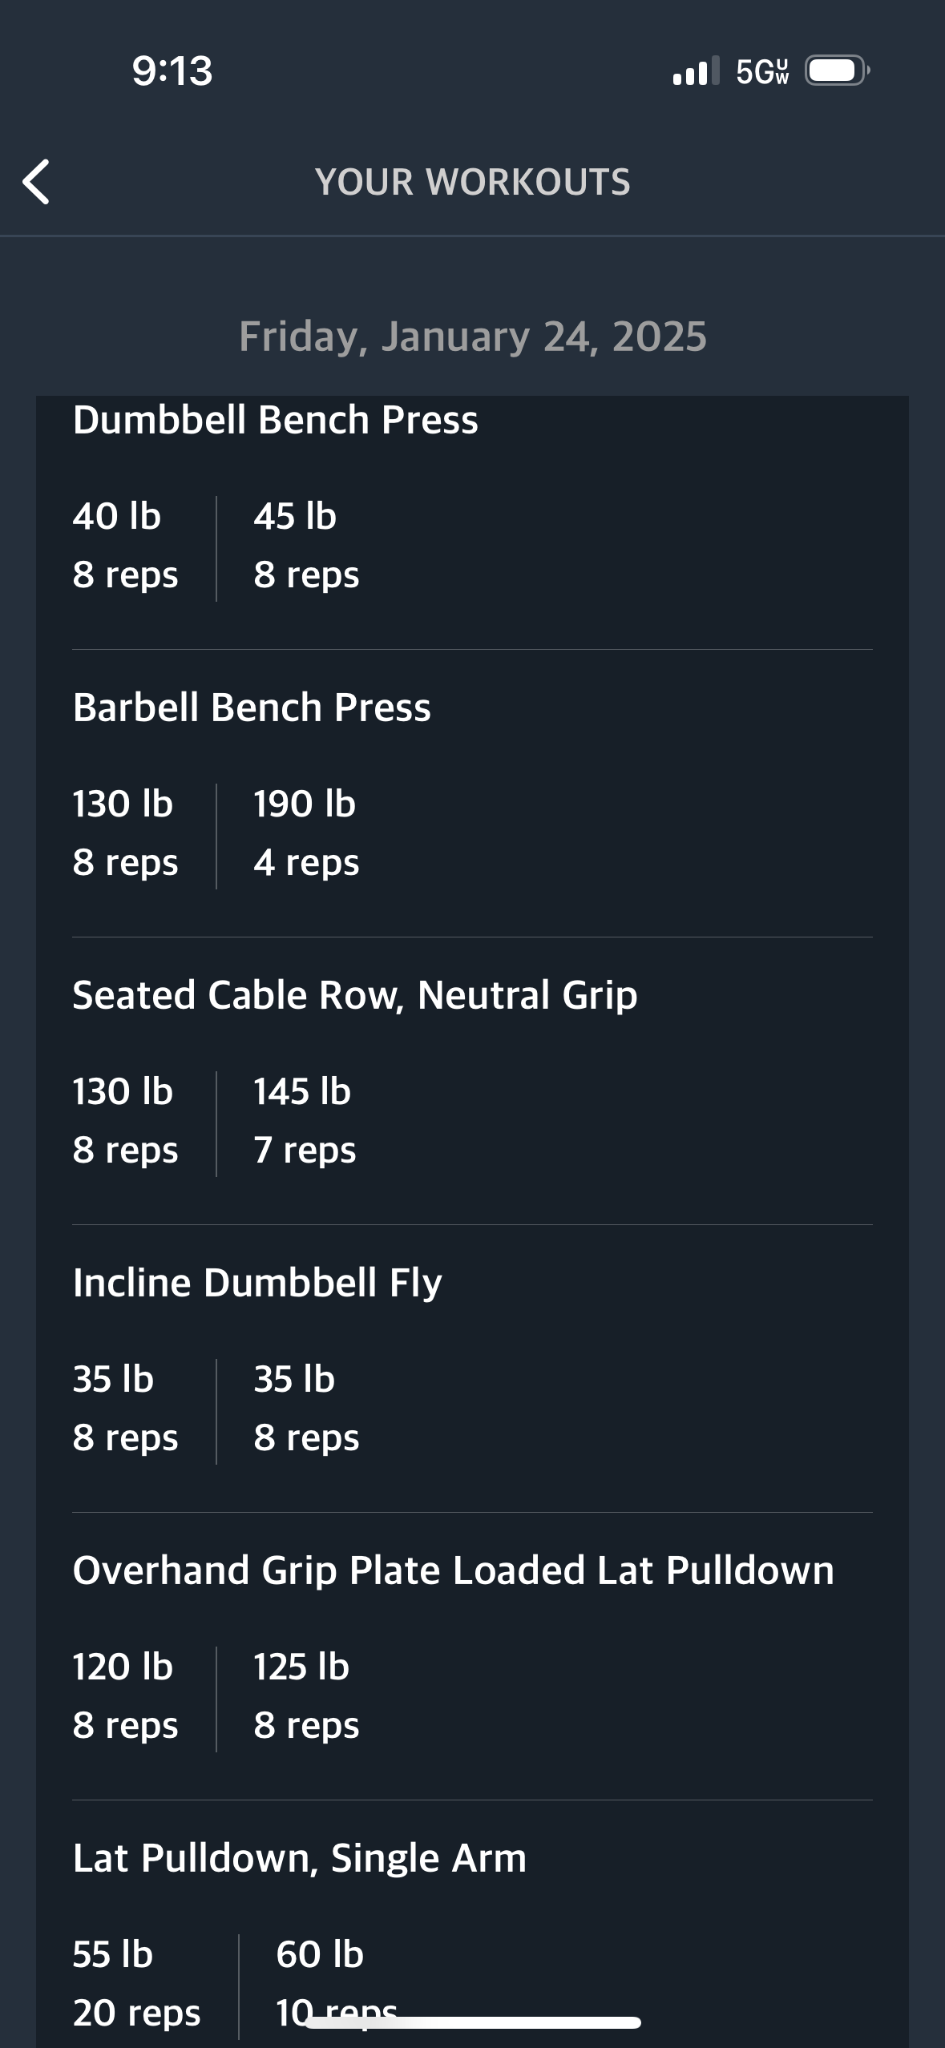The height and width of the screenshot is (2048, 945).
Task: Open the Dumbbell Bench Press exercise
Action: click(275, 420)
